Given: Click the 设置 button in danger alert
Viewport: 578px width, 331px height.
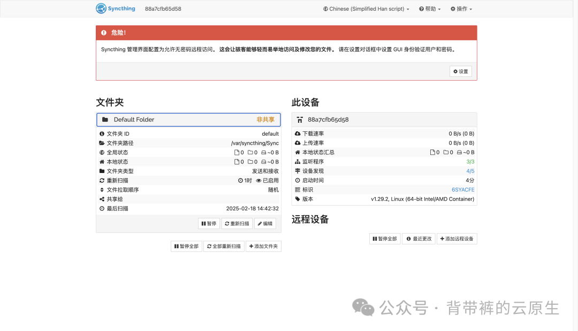Looking at the screenshot, I should (x=460, y=72).
